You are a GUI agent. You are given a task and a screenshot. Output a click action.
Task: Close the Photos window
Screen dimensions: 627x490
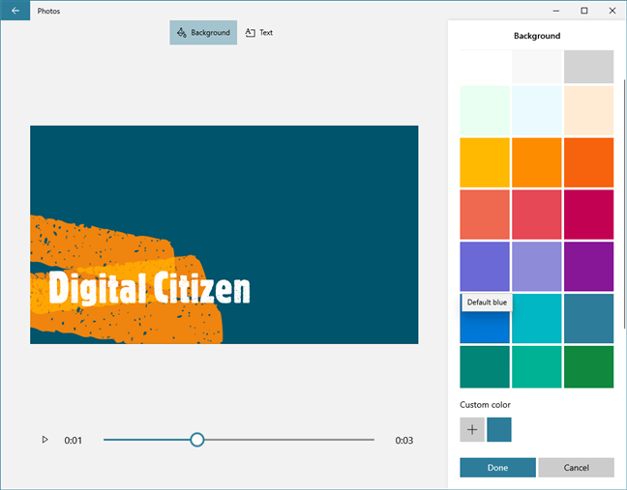612,11
